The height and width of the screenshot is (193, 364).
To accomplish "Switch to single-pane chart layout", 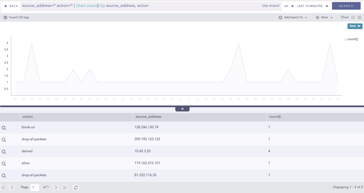I will (x=359, y=17).
